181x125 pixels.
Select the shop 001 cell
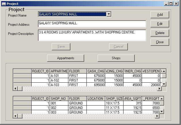(59, 103)
